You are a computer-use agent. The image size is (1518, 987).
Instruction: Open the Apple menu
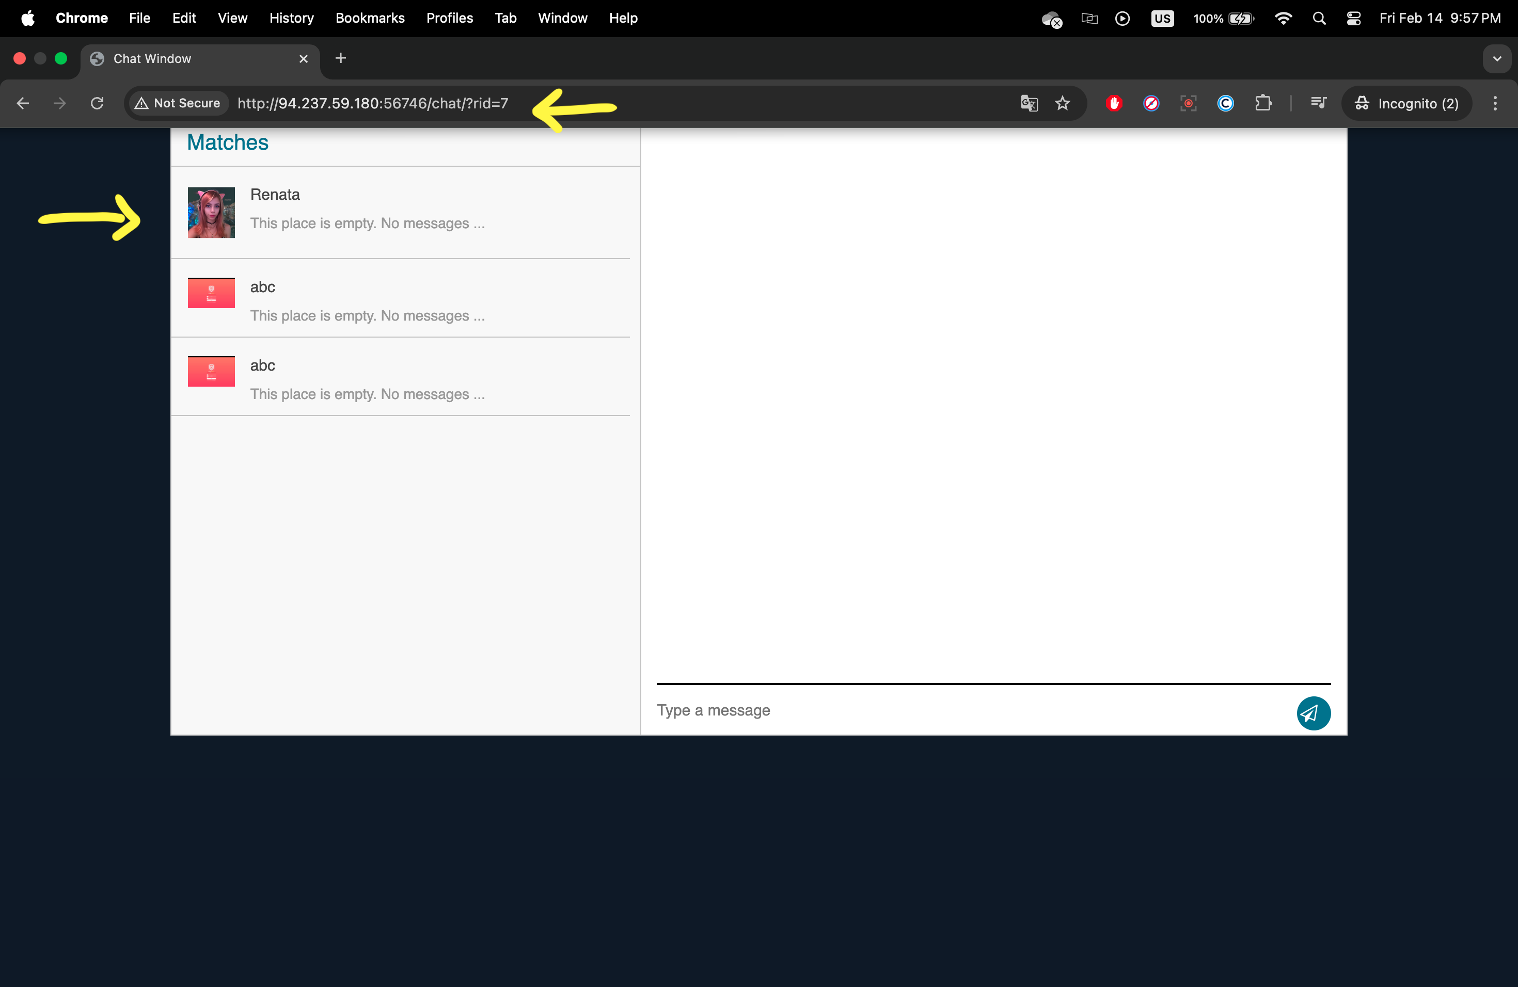coord(28,18)
